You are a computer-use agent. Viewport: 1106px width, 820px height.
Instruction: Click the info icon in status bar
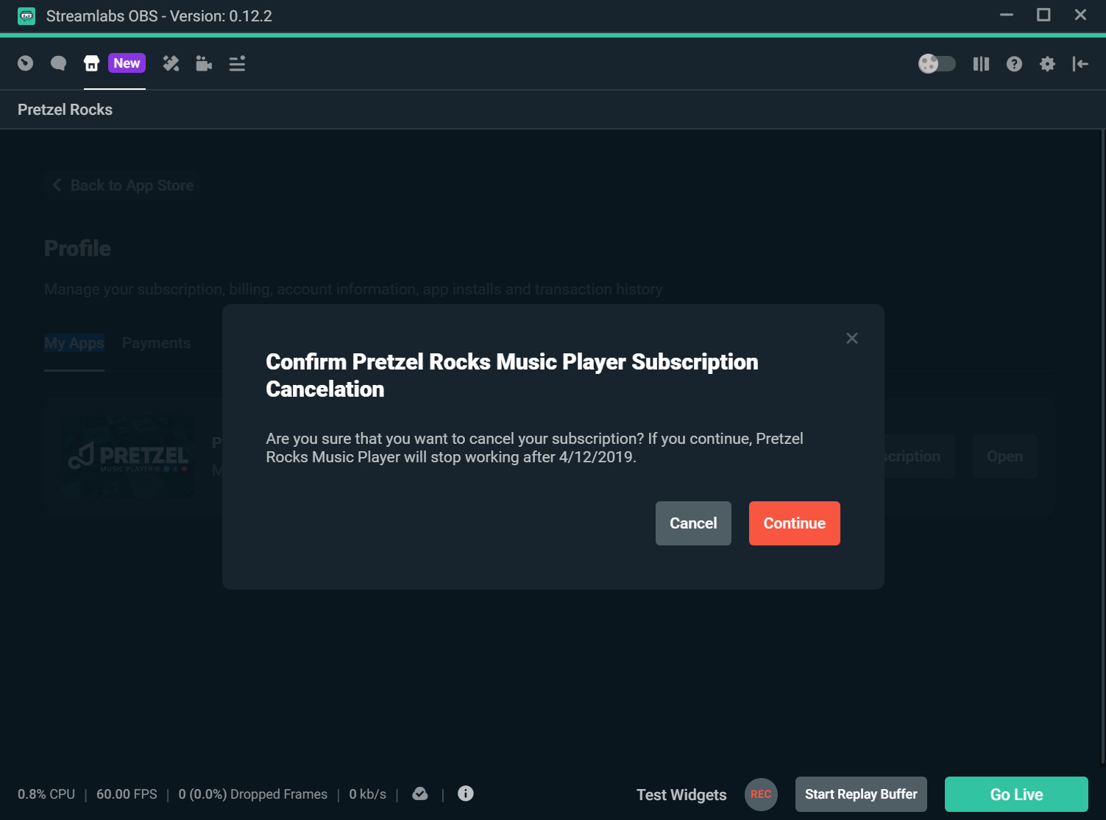pyautogui.click(x=466, y=794)
